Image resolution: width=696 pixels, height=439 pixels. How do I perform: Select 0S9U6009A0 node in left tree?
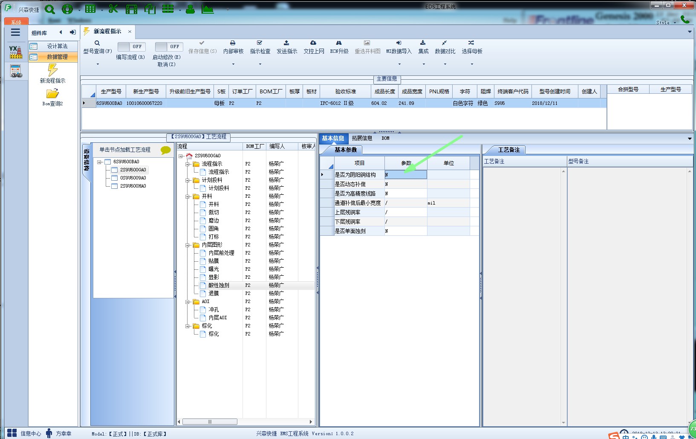coord(133,178)
